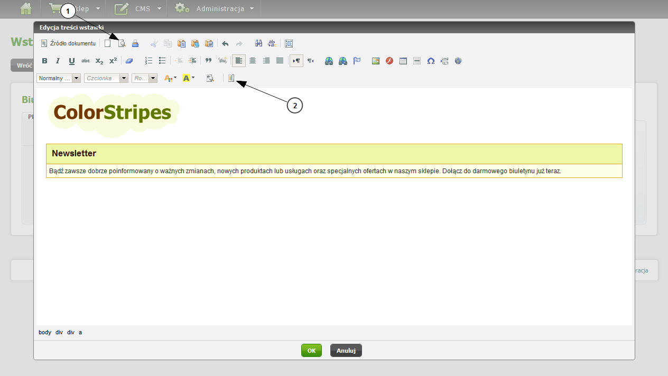Image resolution: width=668 pixels, height=376 pixels.
Task: Open the Find binoculars tool
Action: (259, 44)
